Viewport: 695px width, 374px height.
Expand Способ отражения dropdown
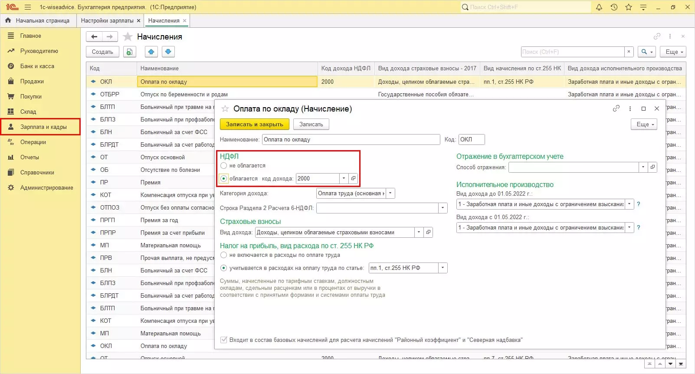(x=643, y=167)
